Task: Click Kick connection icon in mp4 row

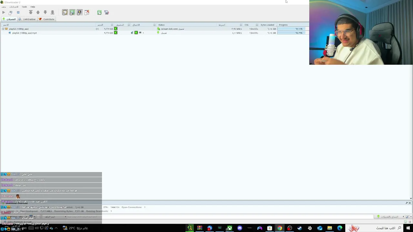Action: tap(136, 33)
